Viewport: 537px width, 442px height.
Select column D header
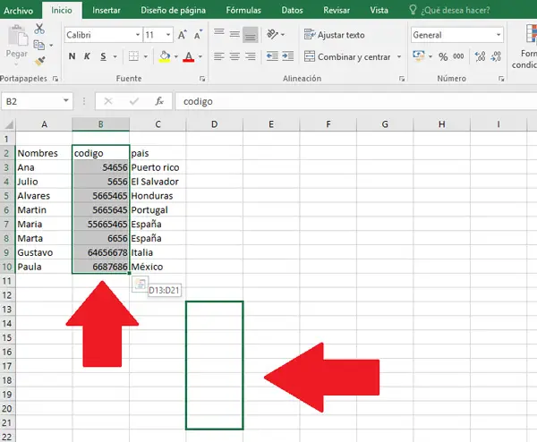pos(215,124)
